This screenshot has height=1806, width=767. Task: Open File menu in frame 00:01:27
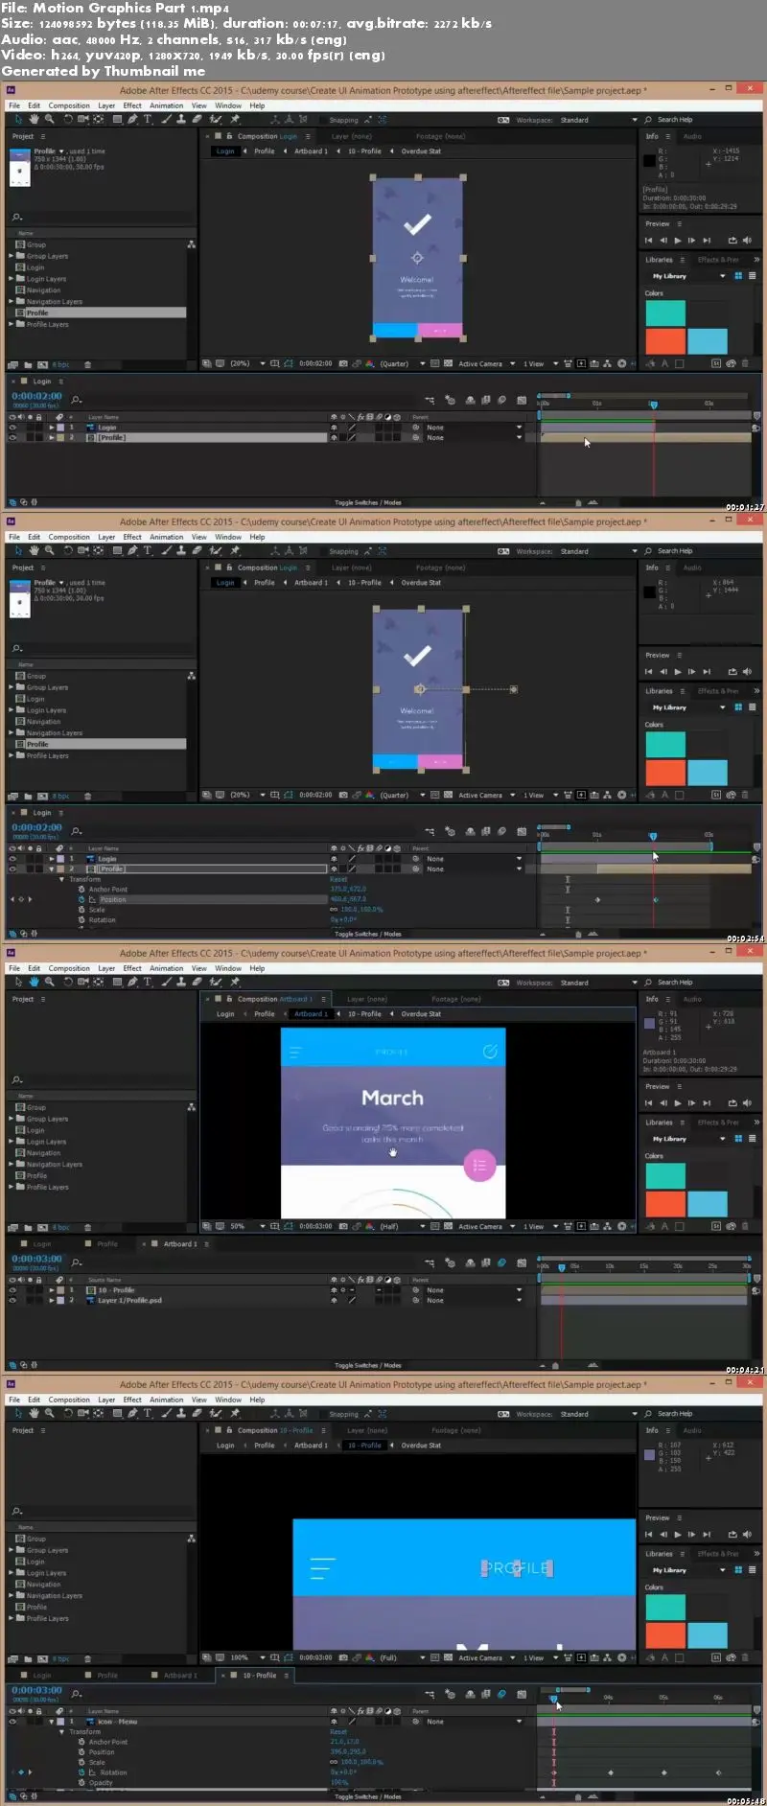[14, 105]
